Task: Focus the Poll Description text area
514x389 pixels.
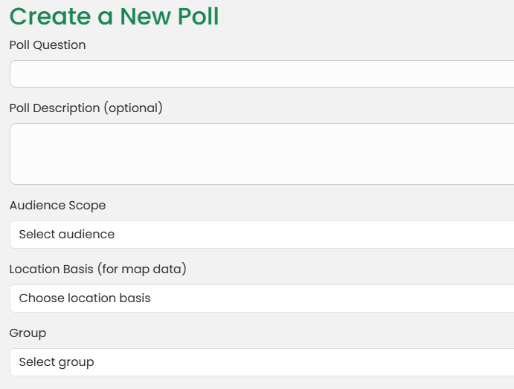Action: point(262,154)
